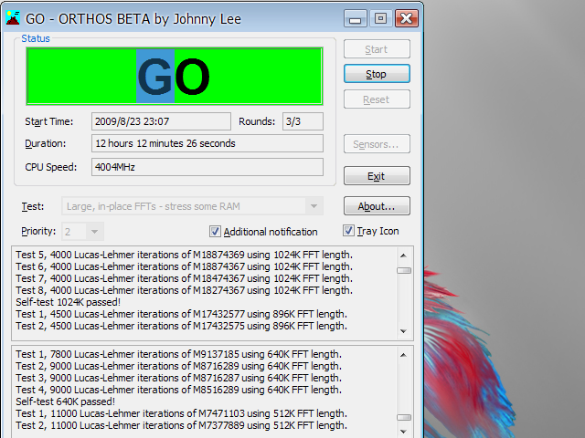Select the Test 3 M8716287 640K line

pos(179,378)
